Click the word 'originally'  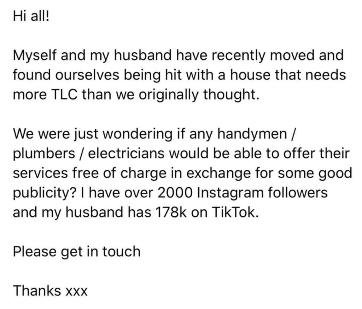pos(168,95)
